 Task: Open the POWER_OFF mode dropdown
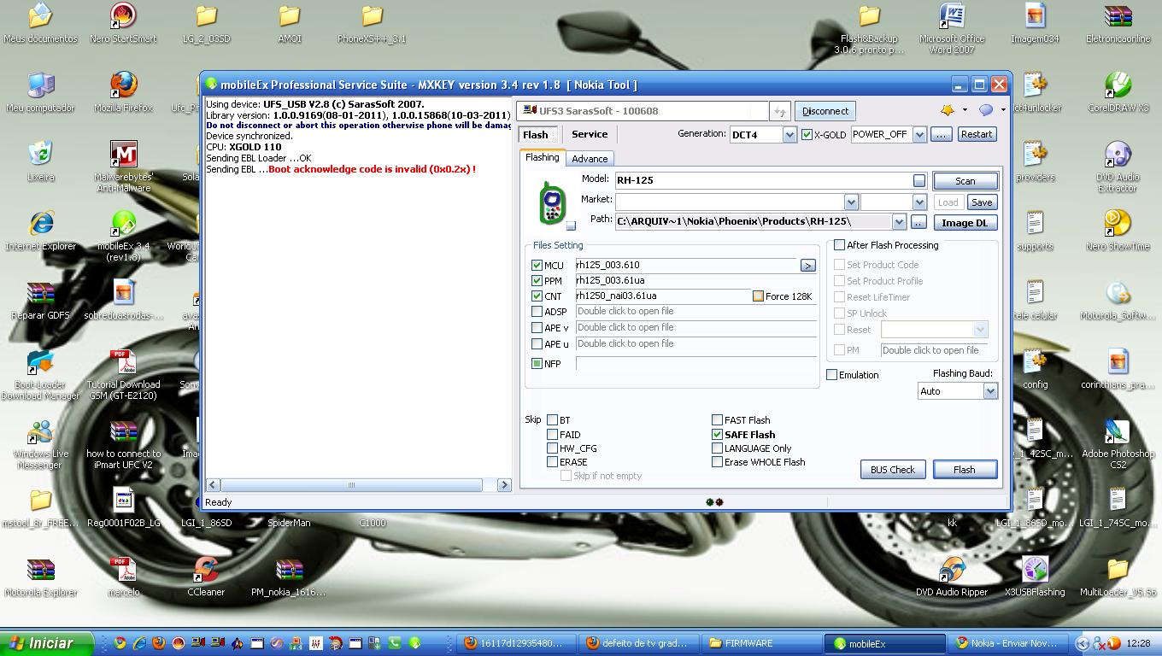pyautogui.click(x=919, y=135)
